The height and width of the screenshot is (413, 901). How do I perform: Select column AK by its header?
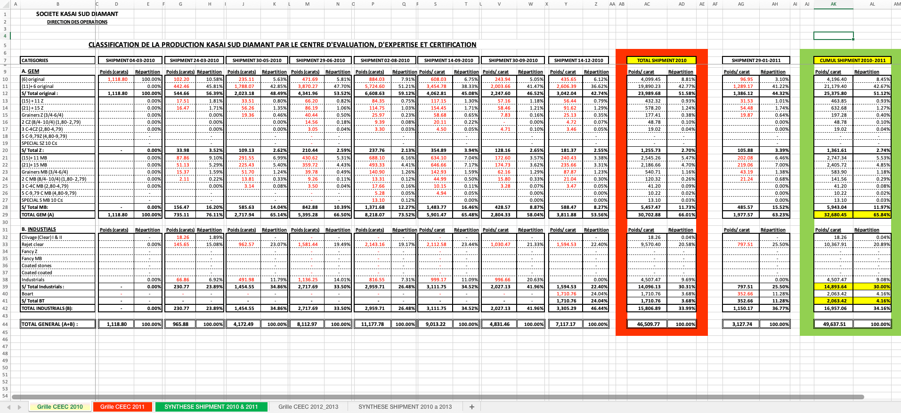833,4
